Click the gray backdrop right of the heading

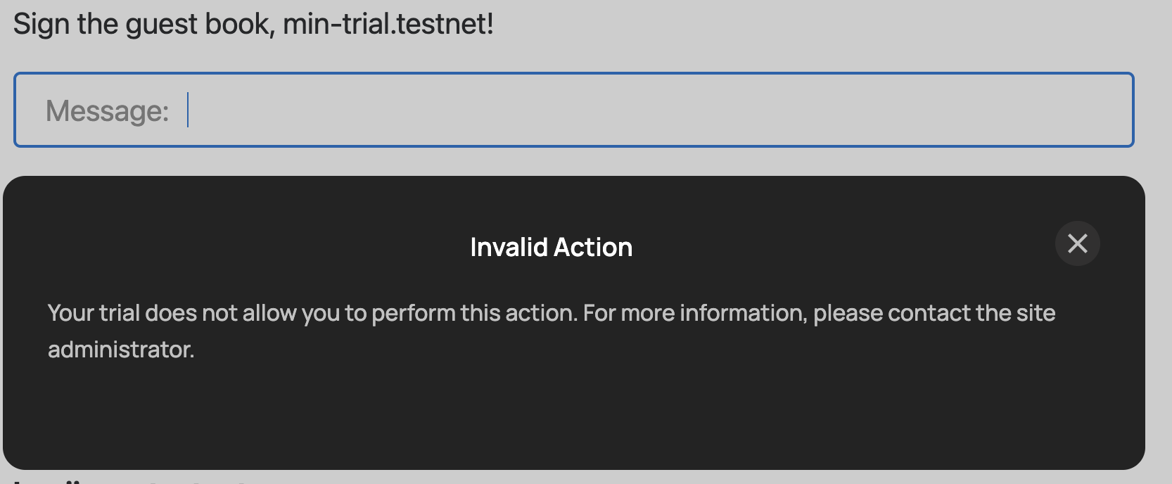click(x=844, y=28)
